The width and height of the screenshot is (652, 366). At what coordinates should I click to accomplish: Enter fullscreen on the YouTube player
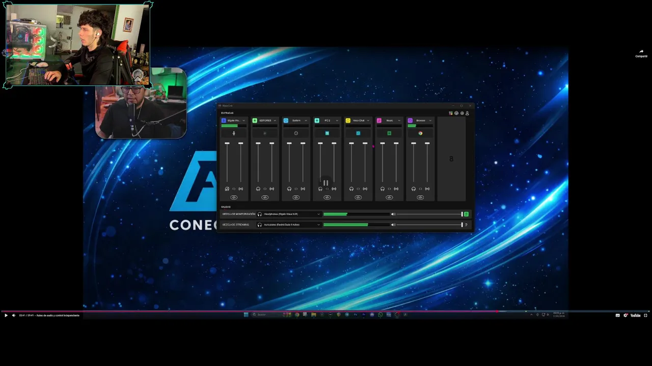[645, 315]
